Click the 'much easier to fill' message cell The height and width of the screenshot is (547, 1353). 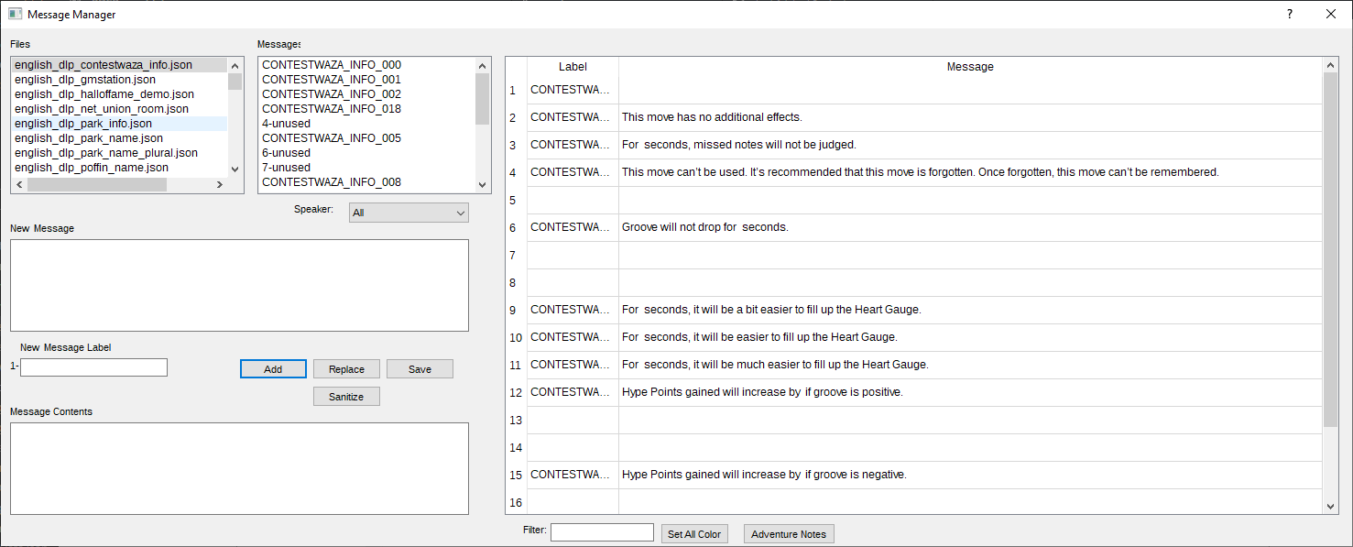[x=971, y=365]
